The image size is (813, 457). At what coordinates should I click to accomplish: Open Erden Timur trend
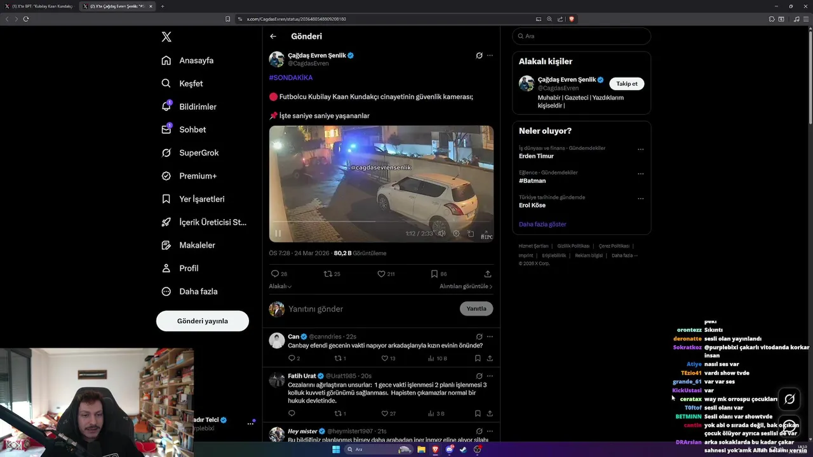(536, 156)
